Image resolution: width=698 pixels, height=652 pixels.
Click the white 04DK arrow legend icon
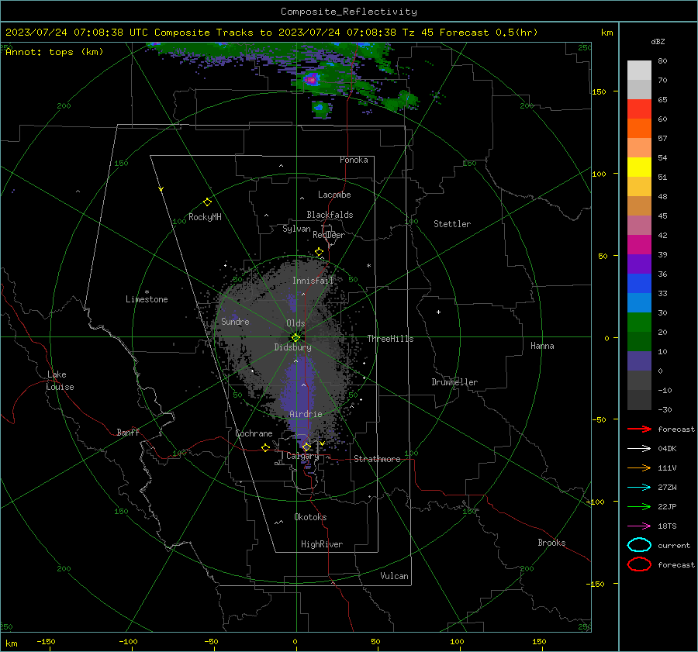(x=639, y=449)
